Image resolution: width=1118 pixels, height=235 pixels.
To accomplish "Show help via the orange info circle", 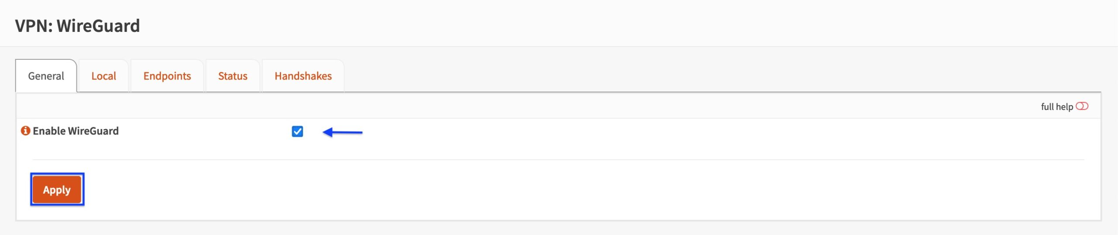I will click(26, 131).
